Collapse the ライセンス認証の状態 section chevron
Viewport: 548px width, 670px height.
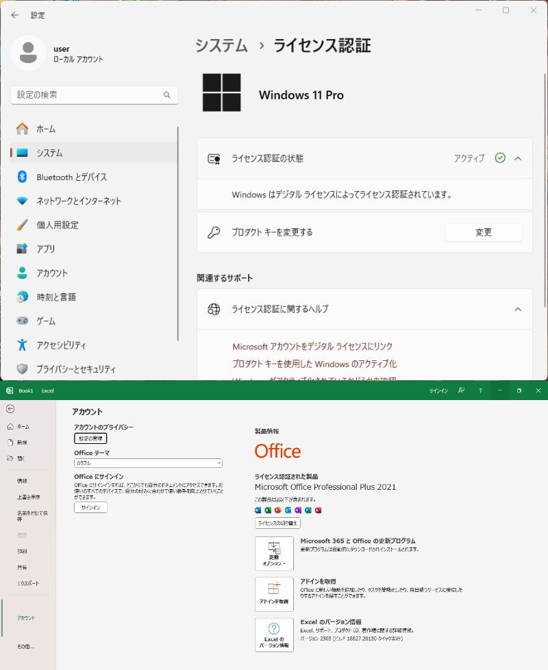(x=518, y=158)
